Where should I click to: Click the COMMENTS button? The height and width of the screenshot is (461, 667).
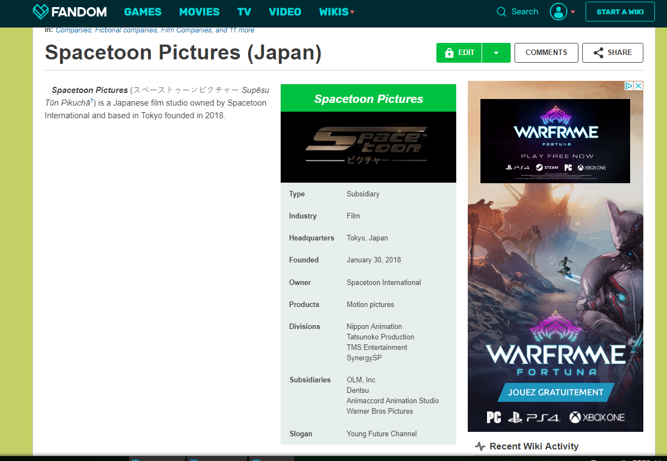pos(546,53)
